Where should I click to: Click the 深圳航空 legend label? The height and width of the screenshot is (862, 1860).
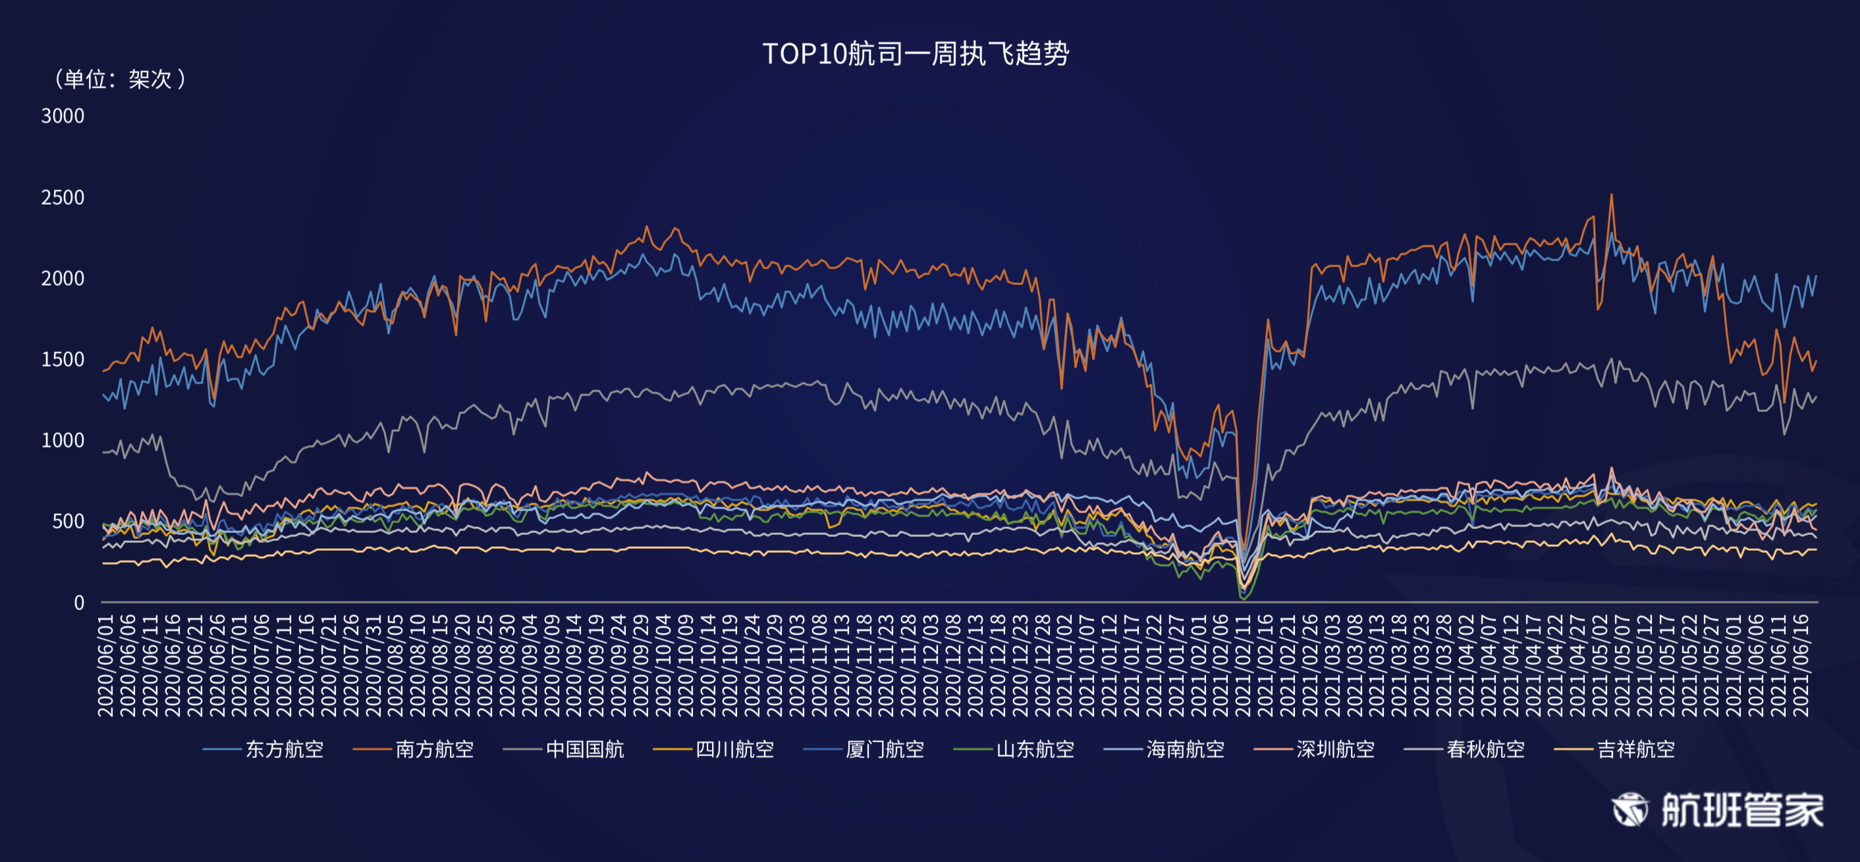[1336, 749]
